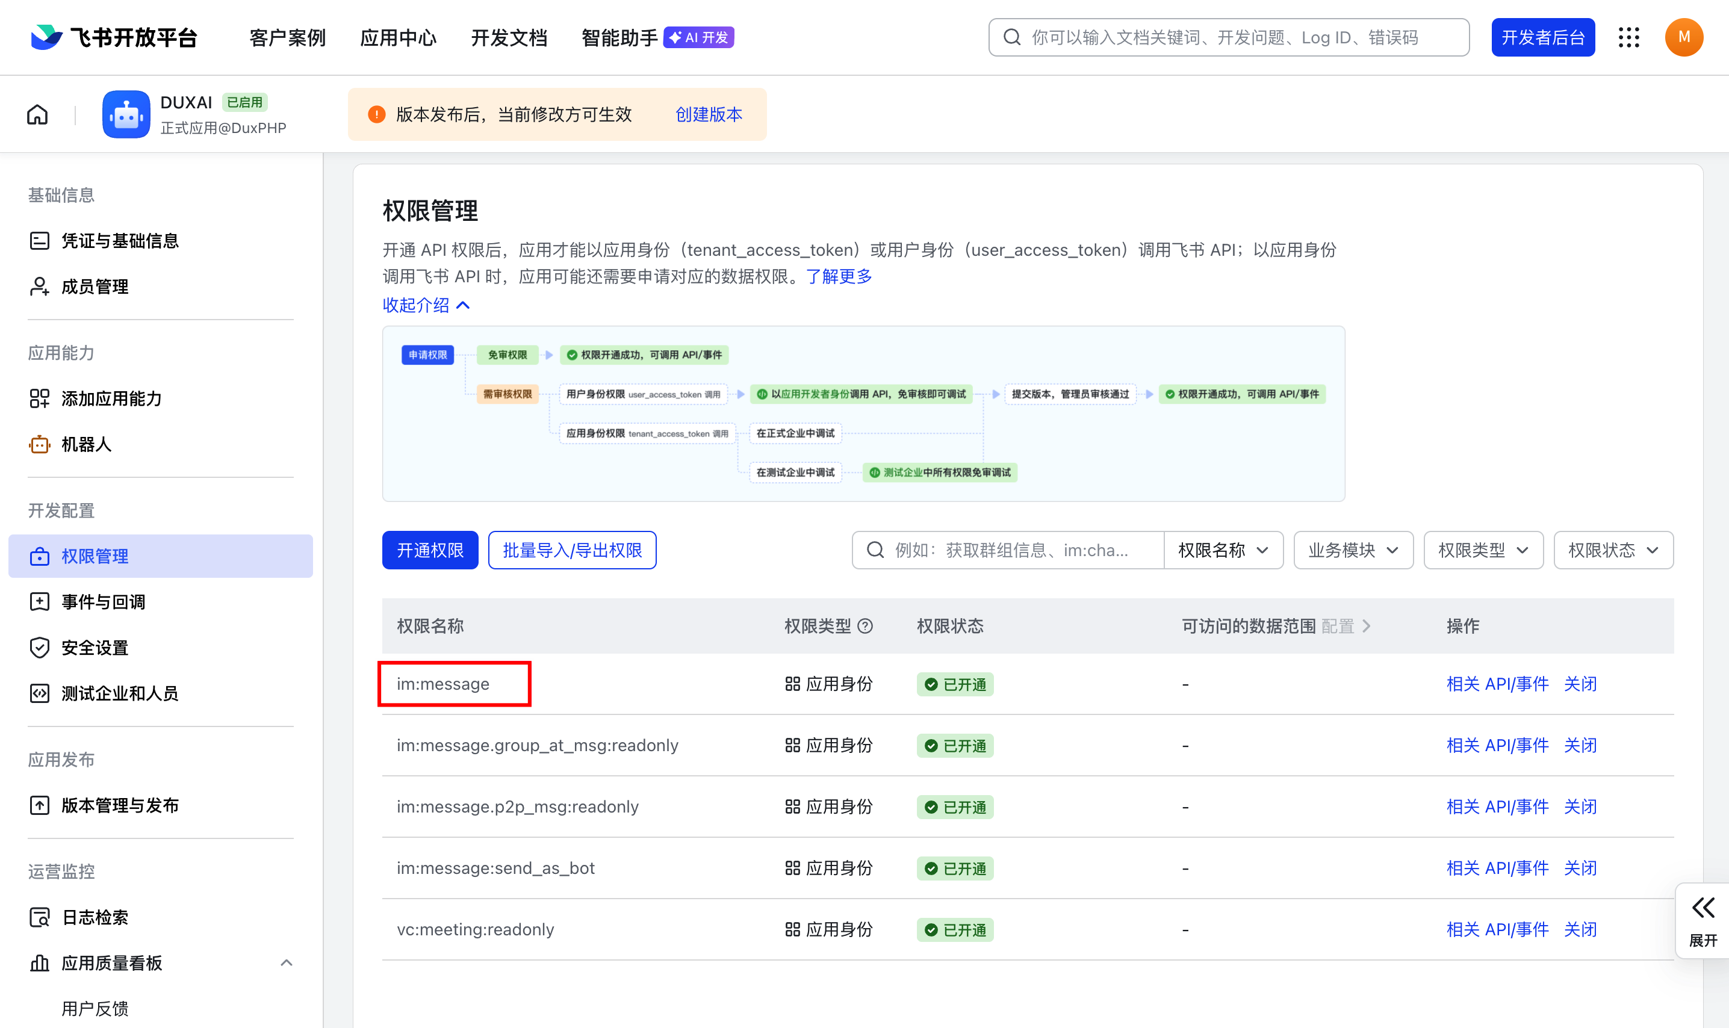This screenshot has width=1729, height=1028.
Task: Click the 日志检索 log search icon
Action: click(40, 916)
